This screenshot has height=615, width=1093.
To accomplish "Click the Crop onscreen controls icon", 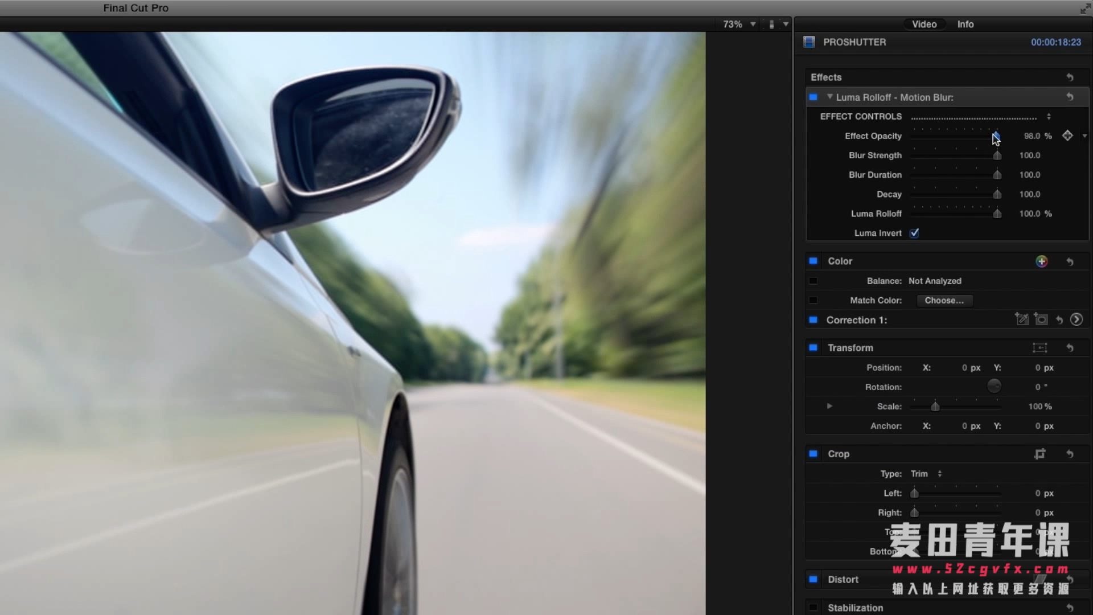I will click(x=1039, y=454).
